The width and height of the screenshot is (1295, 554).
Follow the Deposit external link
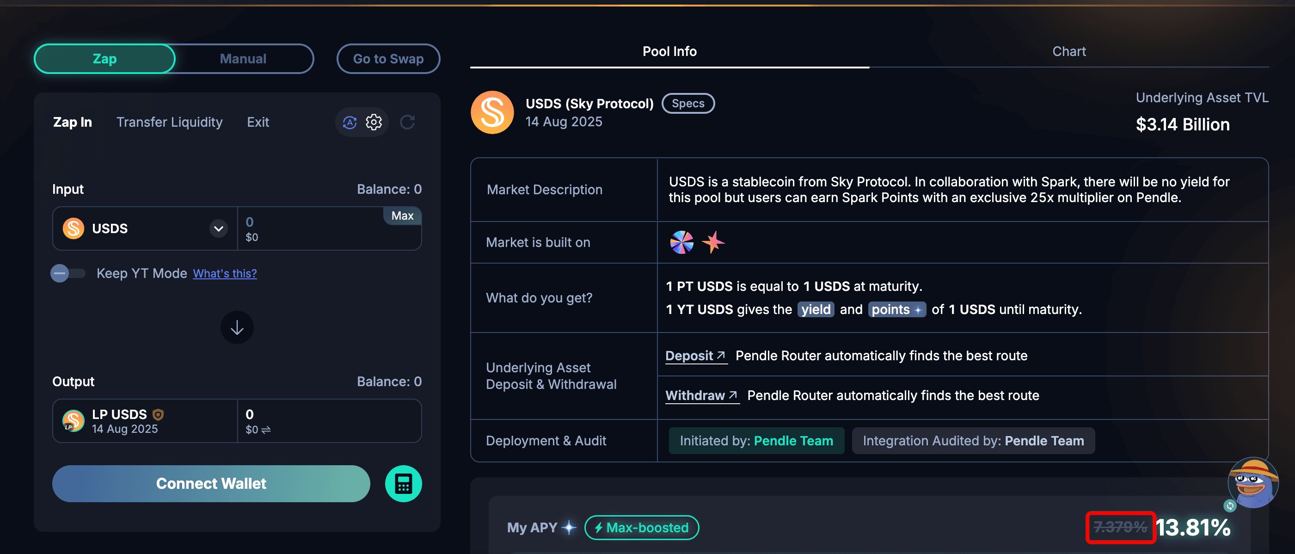696,356
